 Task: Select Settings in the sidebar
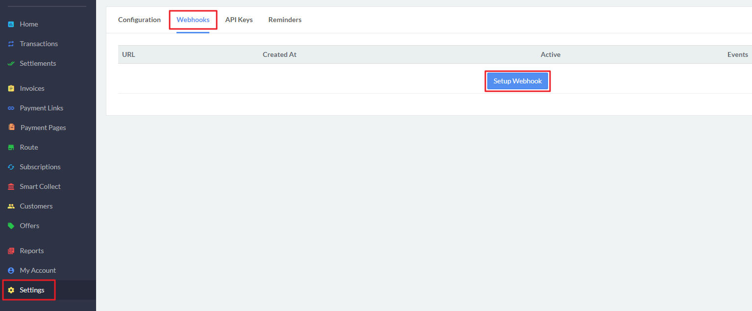32,290
